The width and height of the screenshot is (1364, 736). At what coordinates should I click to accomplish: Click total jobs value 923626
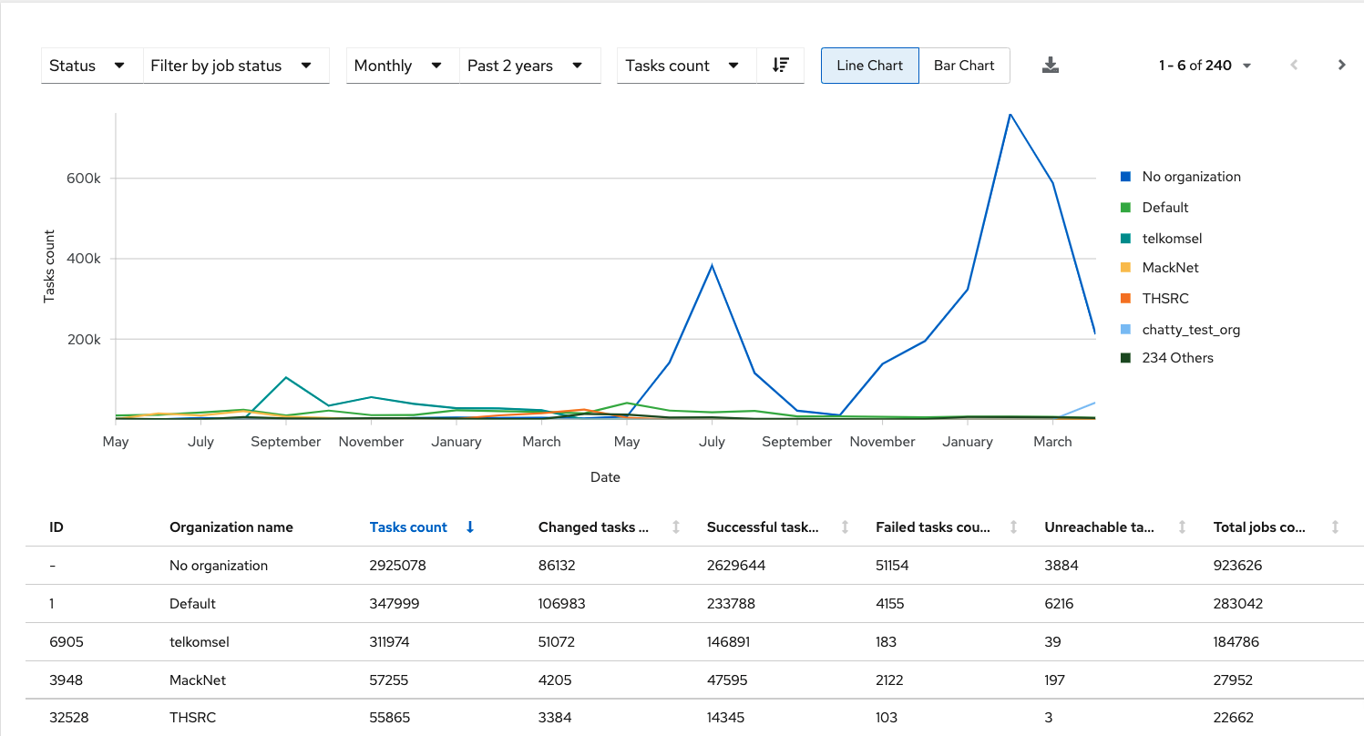(1237, 566)
